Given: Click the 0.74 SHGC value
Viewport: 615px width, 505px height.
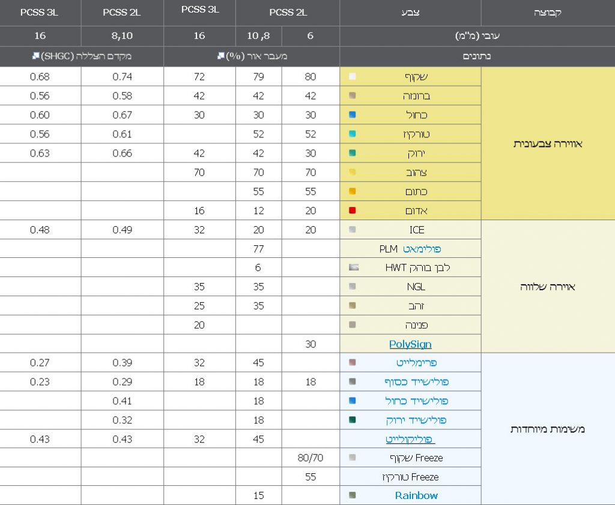Looking at the screenshot, I should click(x=122, y=76).
